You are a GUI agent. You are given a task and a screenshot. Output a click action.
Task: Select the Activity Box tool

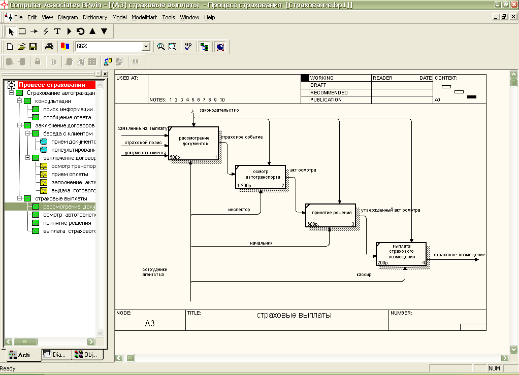coord(22,31)
